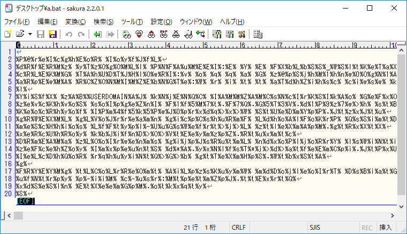Open common settings icon
Image resolution: width=407 pixels, height=234 pixels.
pos(241,34)
